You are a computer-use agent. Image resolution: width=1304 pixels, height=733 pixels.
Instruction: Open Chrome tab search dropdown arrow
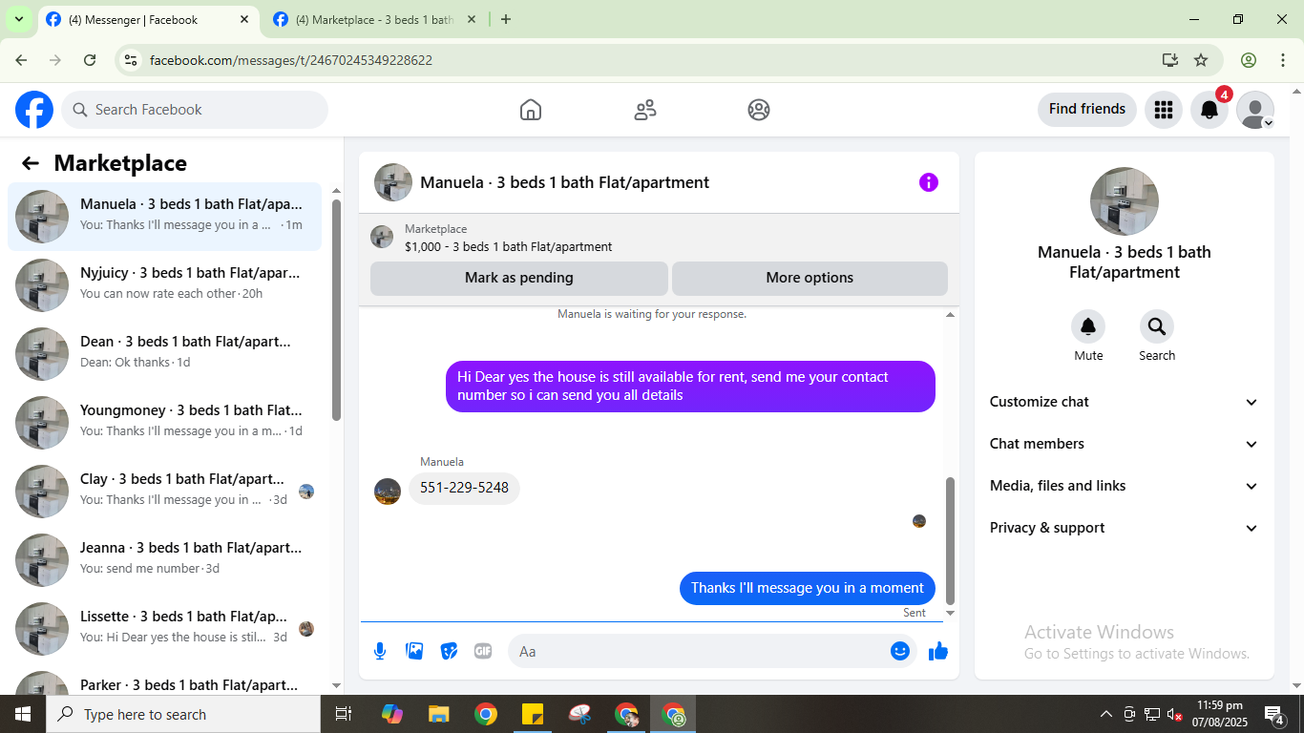coord(19,19)
